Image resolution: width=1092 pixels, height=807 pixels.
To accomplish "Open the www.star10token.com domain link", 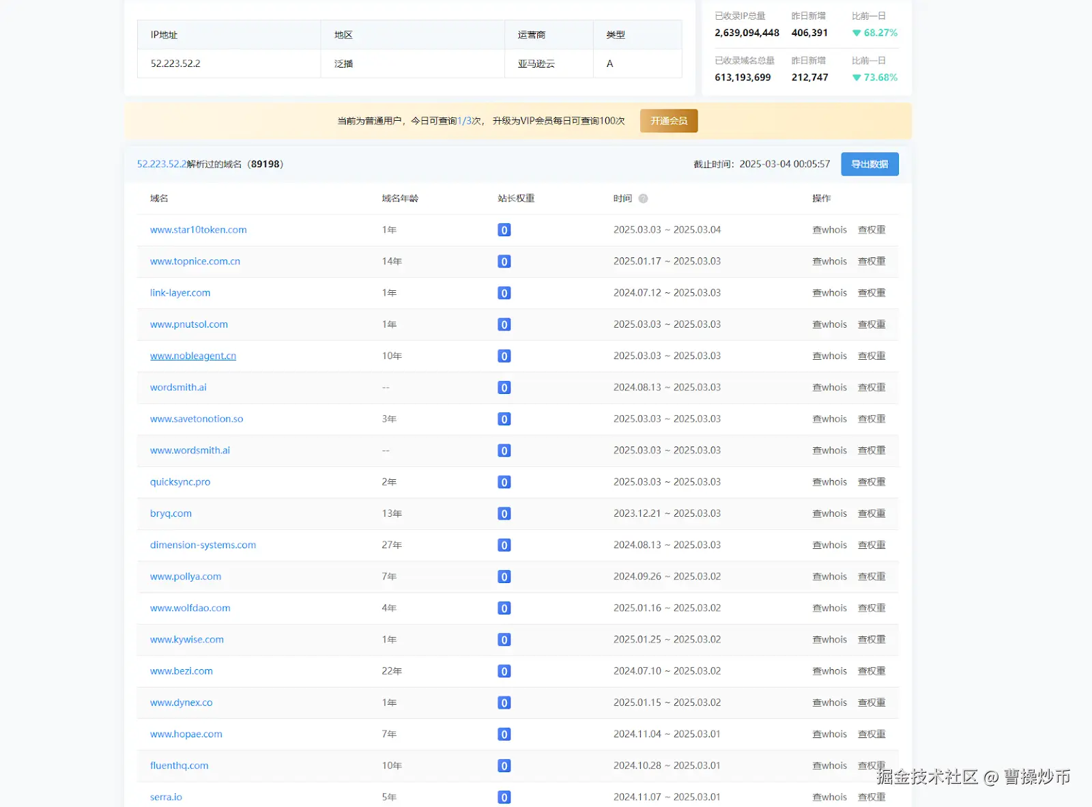I will [x=199, y=230].
